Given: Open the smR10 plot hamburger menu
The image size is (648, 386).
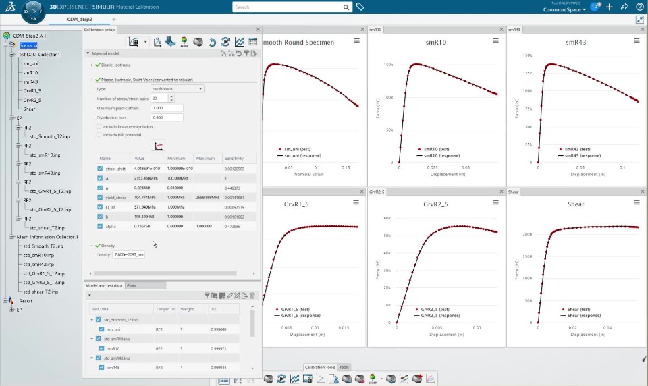Looking at the screenshot, I should coord(495,40).
